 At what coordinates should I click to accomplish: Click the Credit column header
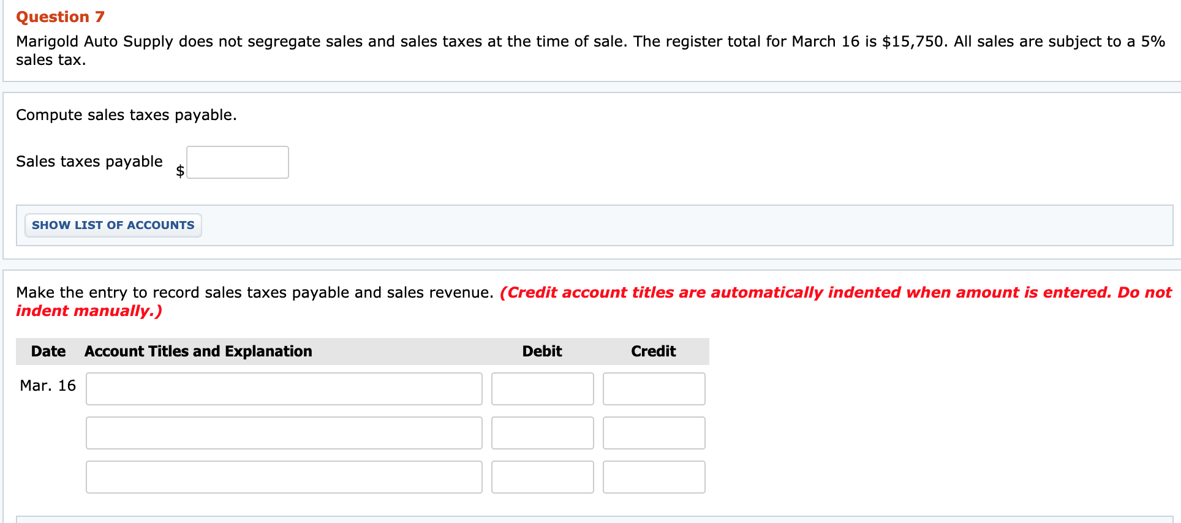tap(653, 351)
